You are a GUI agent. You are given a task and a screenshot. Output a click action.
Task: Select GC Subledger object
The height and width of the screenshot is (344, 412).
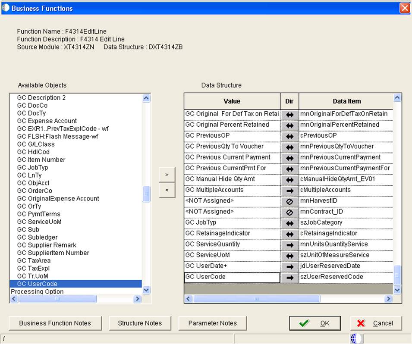37,237
